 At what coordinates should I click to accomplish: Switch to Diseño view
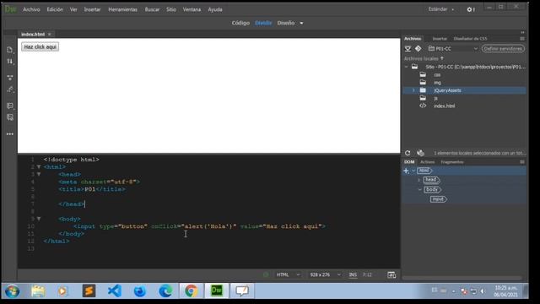286,23
